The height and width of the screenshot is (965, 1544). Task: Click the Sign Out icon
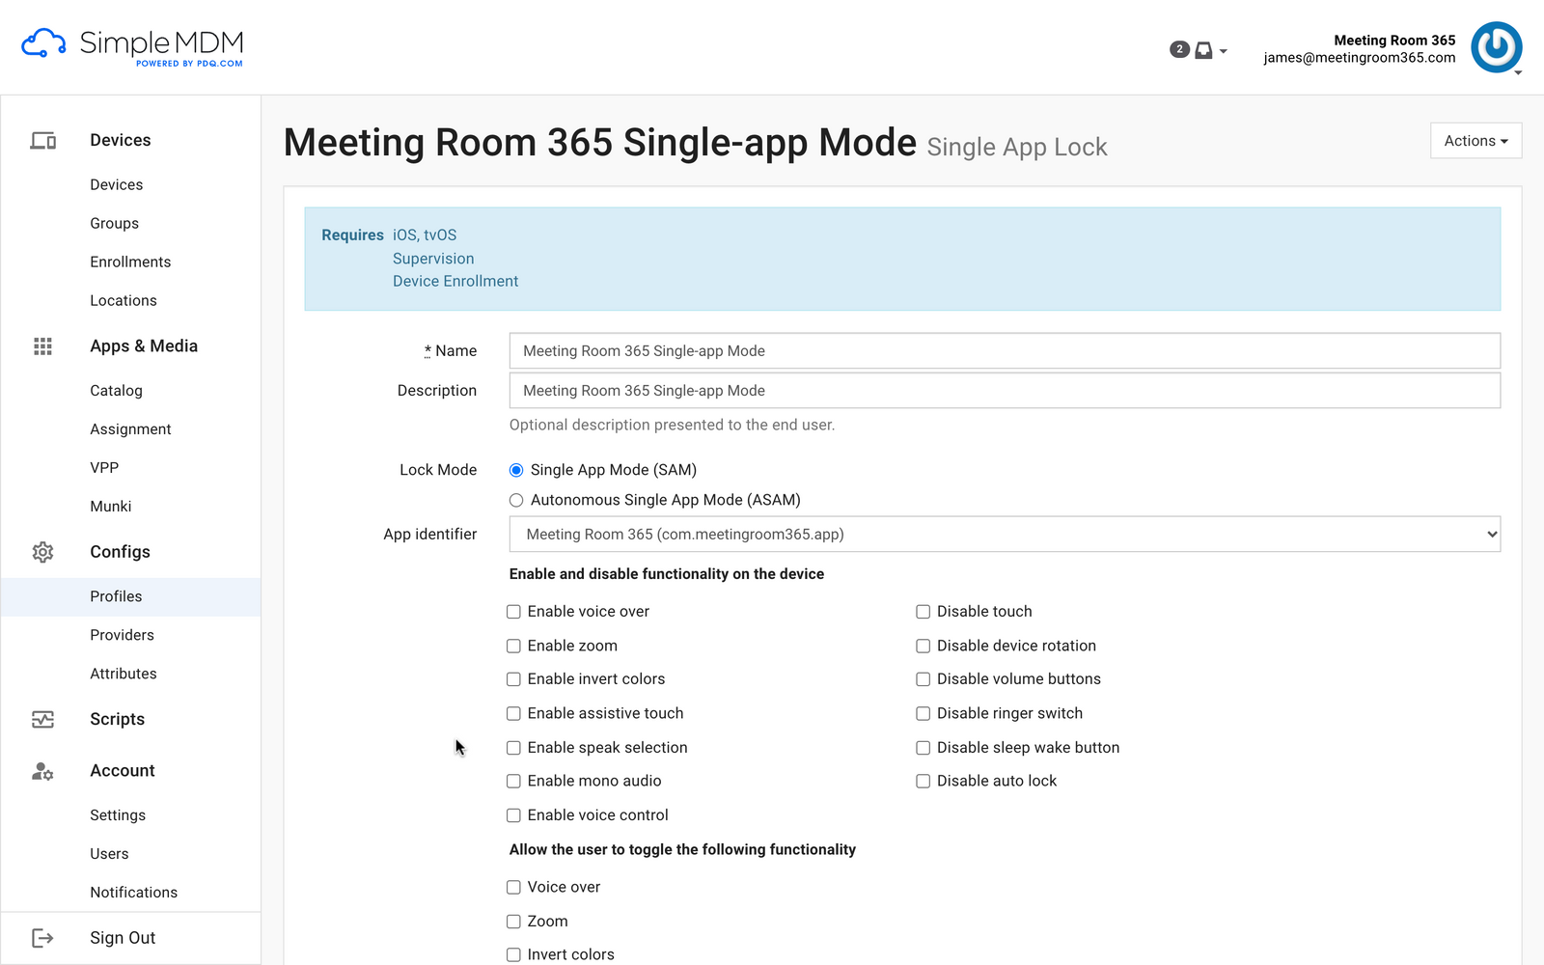[x=42, y=937]
